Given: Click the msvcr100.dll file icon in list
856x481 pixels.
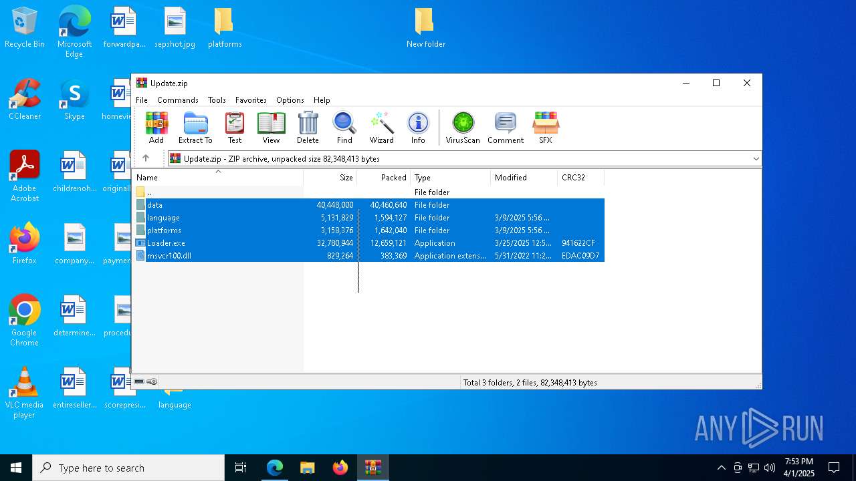Looking at the screenshot, I should pyautogui.click(x=140, y=256).
